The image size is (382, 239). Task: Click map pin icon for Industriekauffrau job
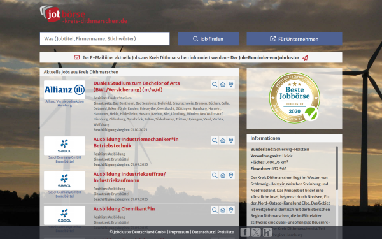231,175
